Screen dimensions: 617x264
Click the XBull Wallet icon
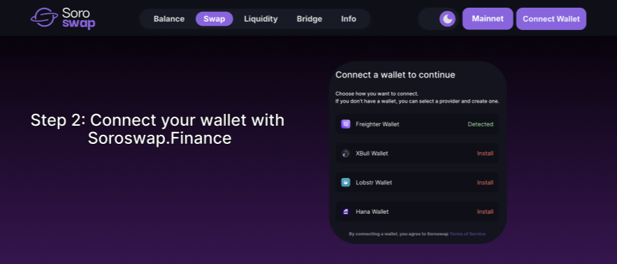click(x=346, y=153)
